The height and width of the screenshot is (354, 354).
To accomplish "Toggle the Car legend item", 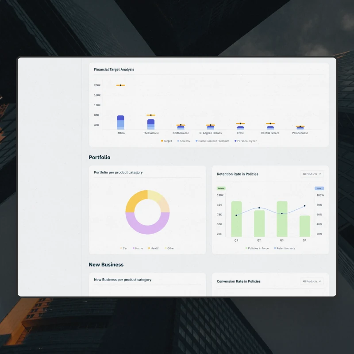I will [x=124, y=248].
